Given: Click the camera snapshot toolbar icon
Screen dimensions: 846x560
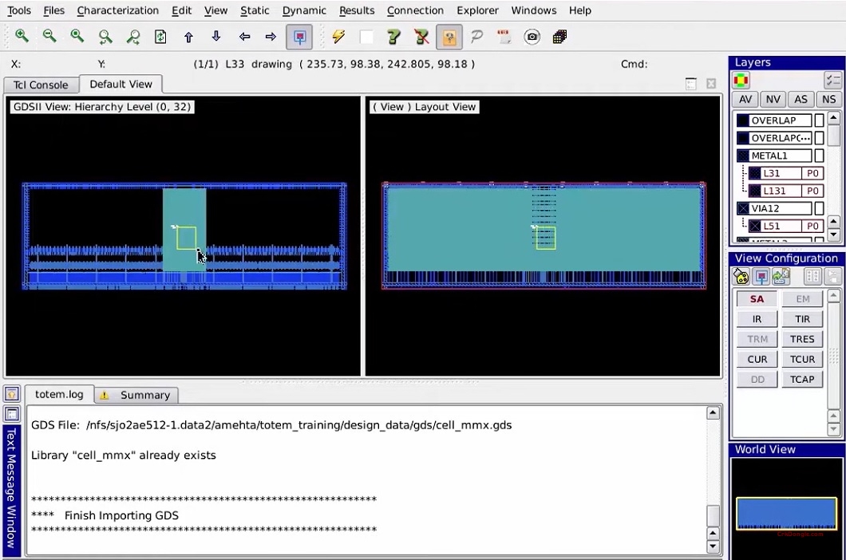Looking at the screenshot, I should [x=532, y=37].
